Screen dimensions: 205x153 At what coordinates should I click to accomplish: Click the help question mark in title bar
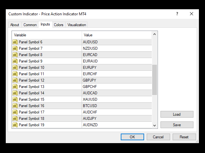pos(177,14)
